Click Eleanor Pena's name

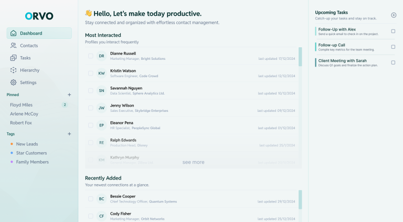122,123
